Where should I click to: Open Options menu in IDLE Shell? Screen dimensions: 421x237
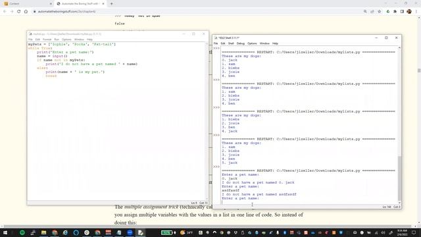tap(252, 43)
